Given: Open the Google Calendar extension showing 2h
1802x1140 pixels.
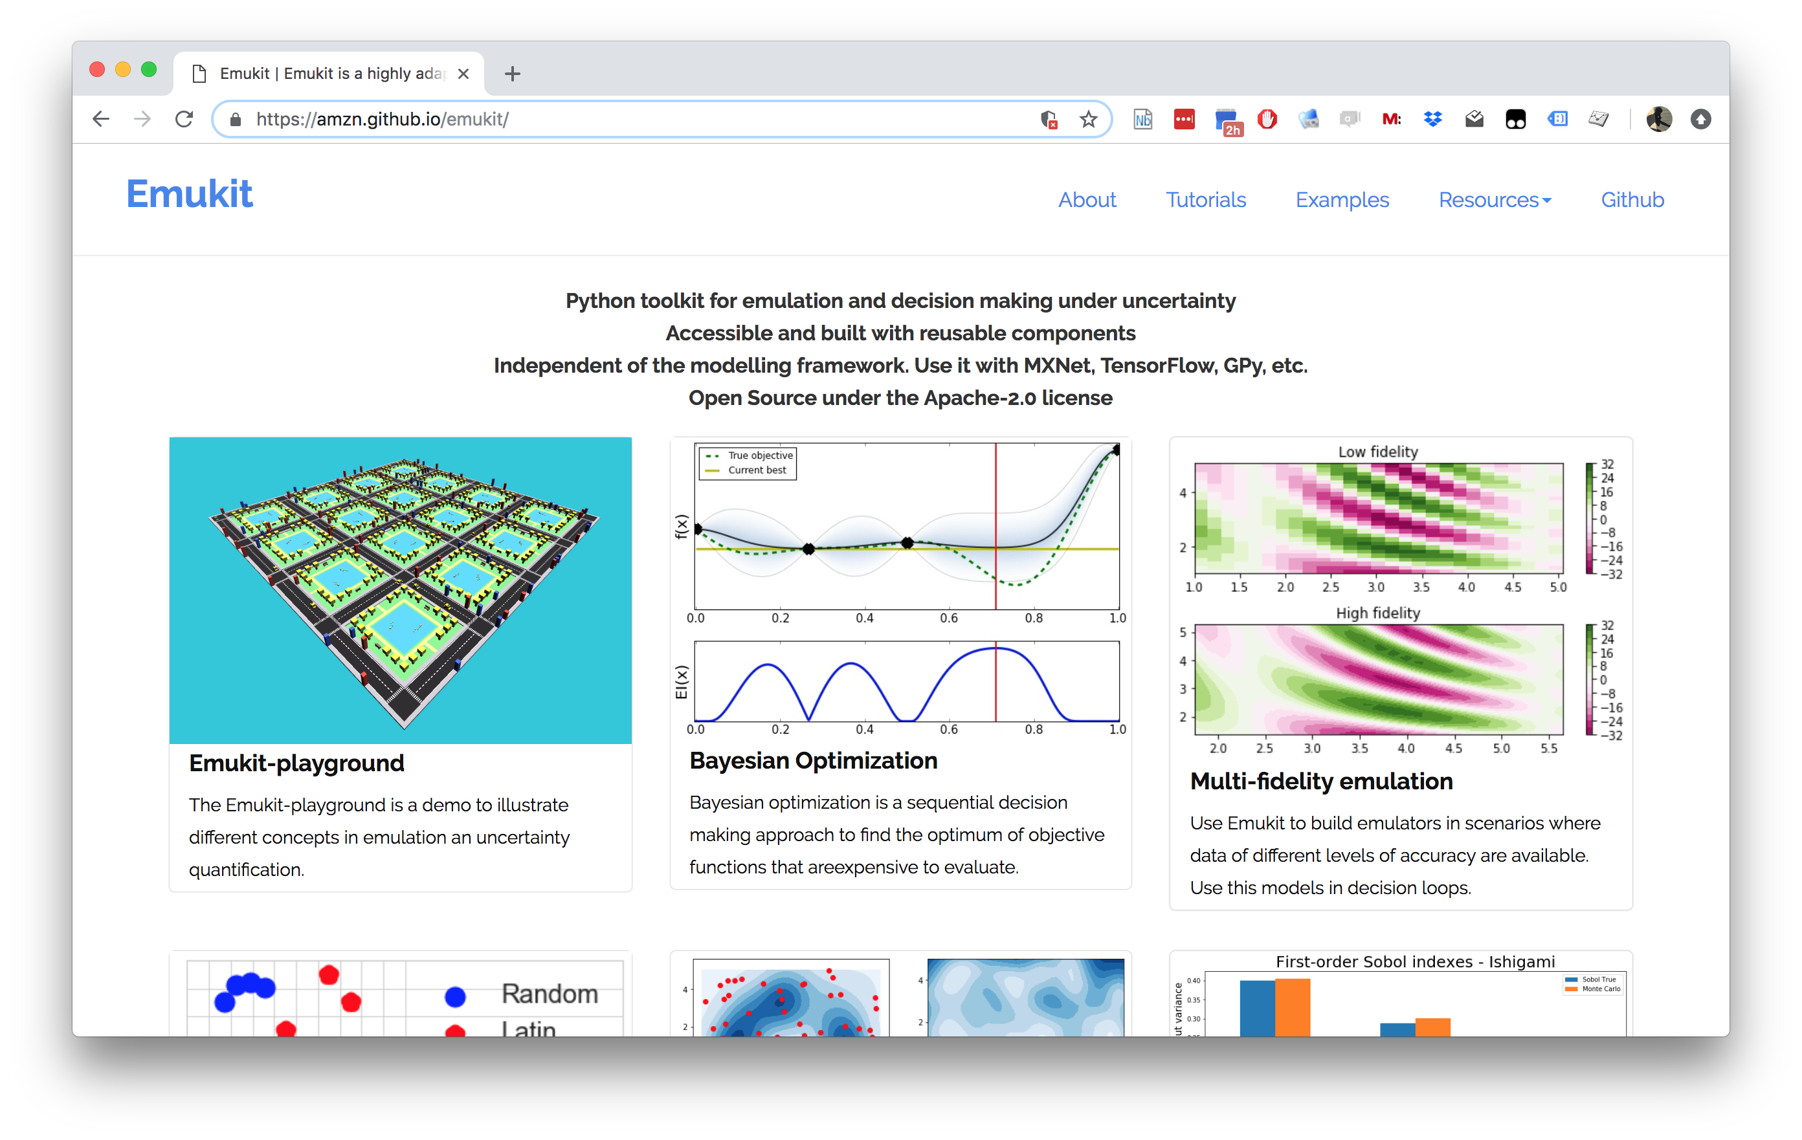Looking at the screenshot, I should click(1227, 120).
